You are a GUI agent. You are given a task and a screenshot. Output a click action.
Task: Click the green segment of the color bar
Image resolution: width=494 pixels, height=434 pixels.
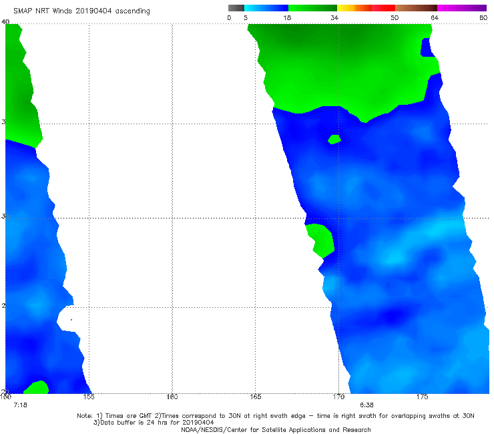pos(312,8)
